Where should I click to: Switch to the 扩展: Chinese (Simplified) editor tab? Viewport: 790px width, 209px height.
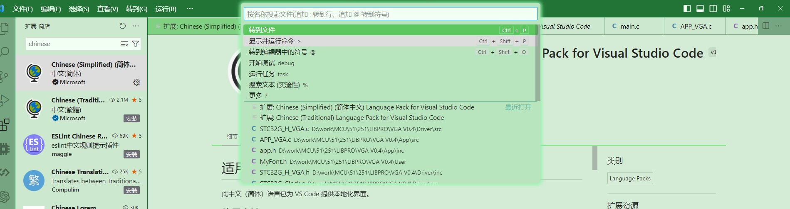[x=194, y=26]
